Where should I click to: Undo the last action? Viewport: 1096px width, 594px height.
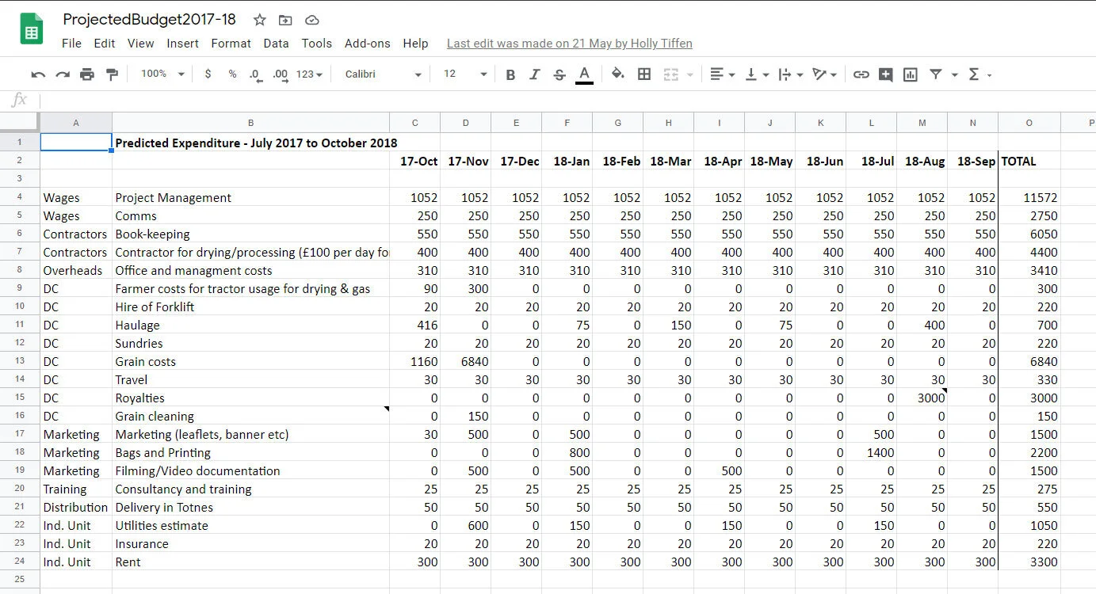38,74
